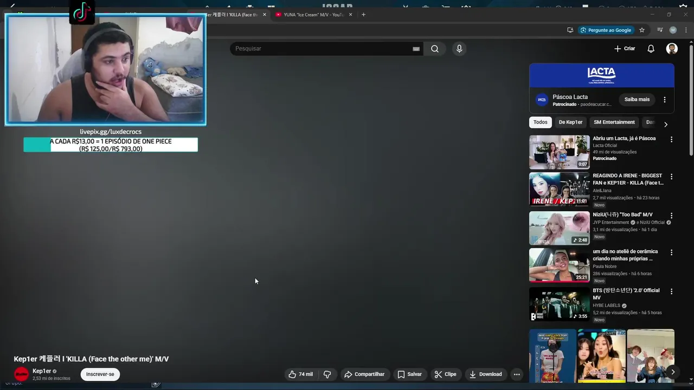This screenshot has height=390, width=694.
Task: Open the Lacta banner ad image
Action: coord(602,75)
